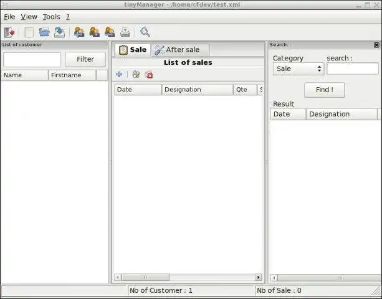Save file with the download-tray icon

[59, 32]
